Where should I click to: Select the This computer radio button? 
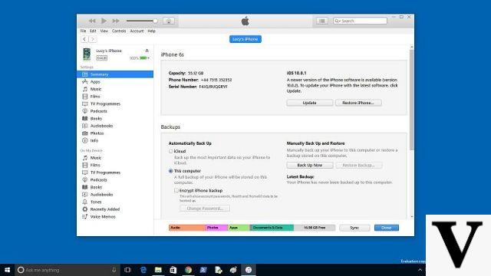171,171
